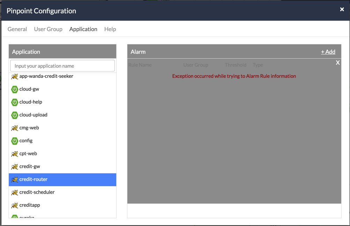Focus the application name search field
Image resolution: width=350 pixels, height=226 pixels.
62,66
